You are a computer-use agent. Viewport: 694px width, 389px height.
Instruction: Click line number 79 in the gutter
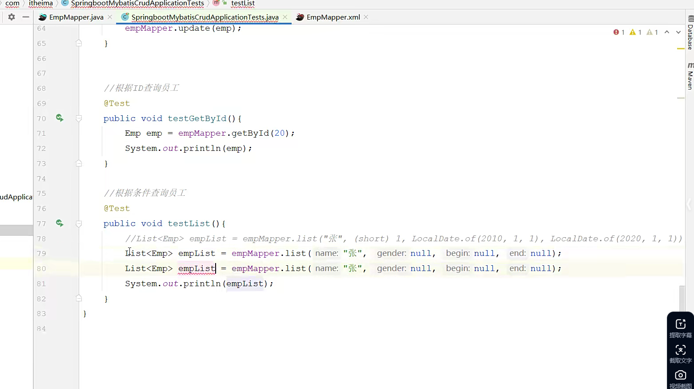[x=41, y=253]
